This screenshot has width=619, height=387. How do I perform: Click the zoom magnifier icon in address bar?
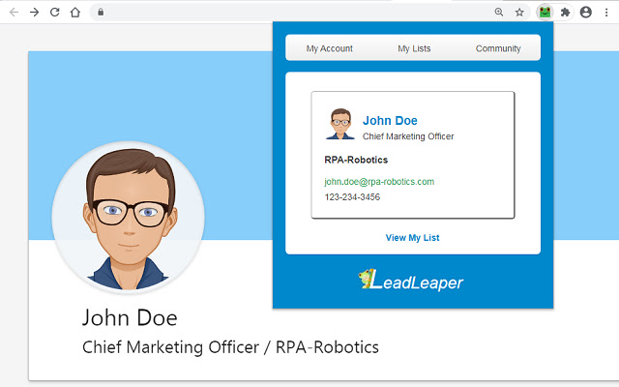tap(499, 13)
